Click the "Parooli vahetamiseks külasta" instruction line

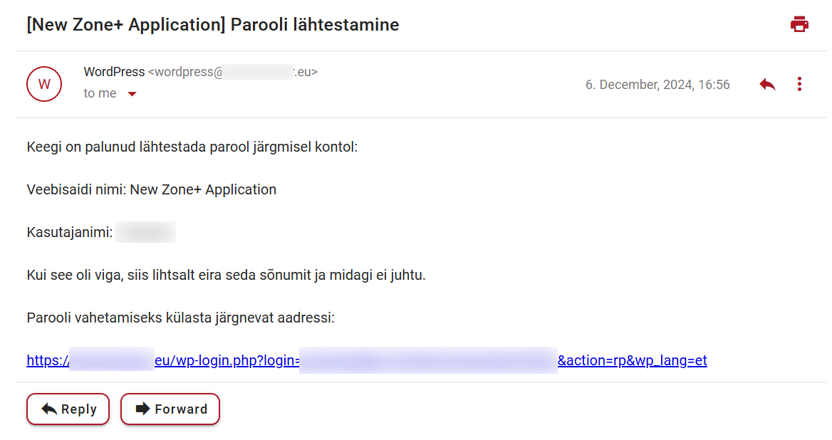coord(180,318)
